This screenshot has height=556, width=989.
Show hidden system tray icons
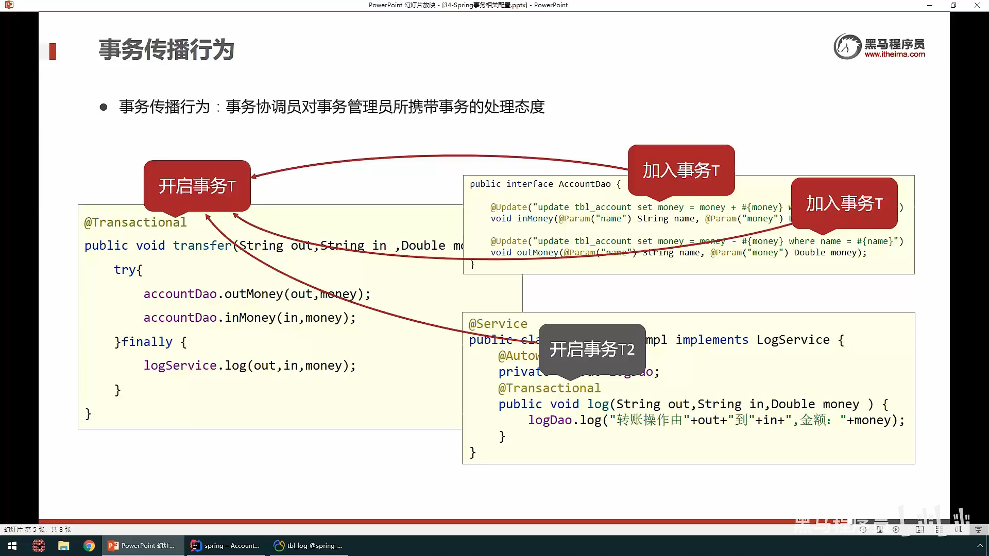(980, 546)
